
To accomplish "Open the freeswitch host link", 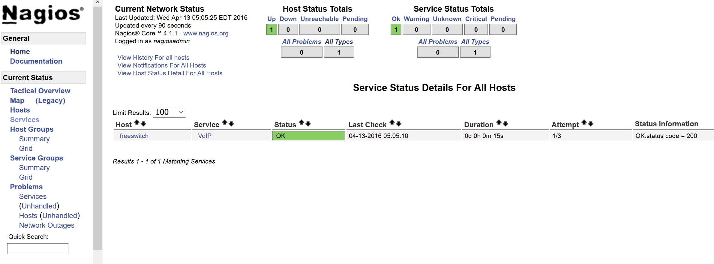I will pyautogui.click(x=134, y=136).
